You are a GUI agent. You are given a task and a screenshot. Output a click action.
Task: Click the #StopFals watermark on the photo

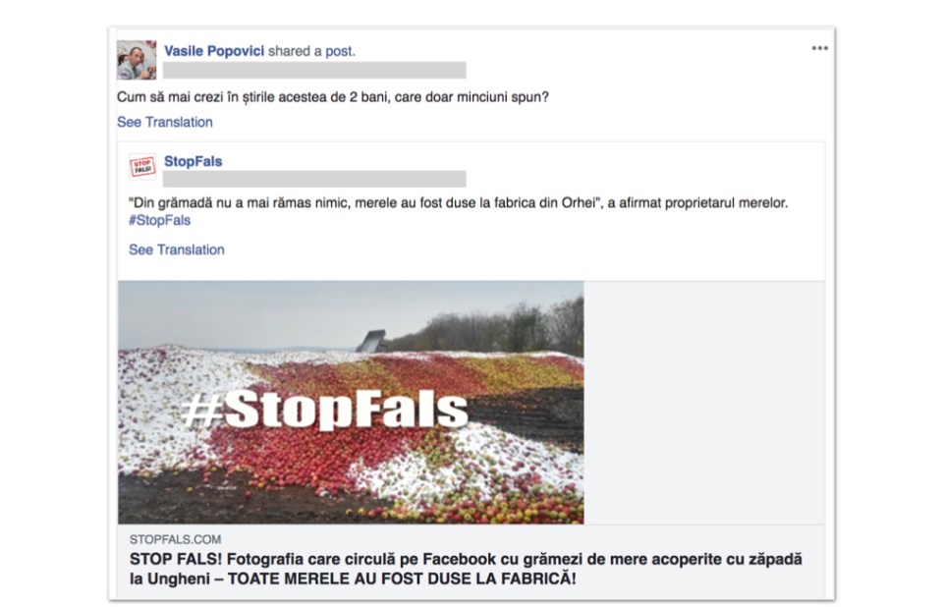(x=325, y=410)
